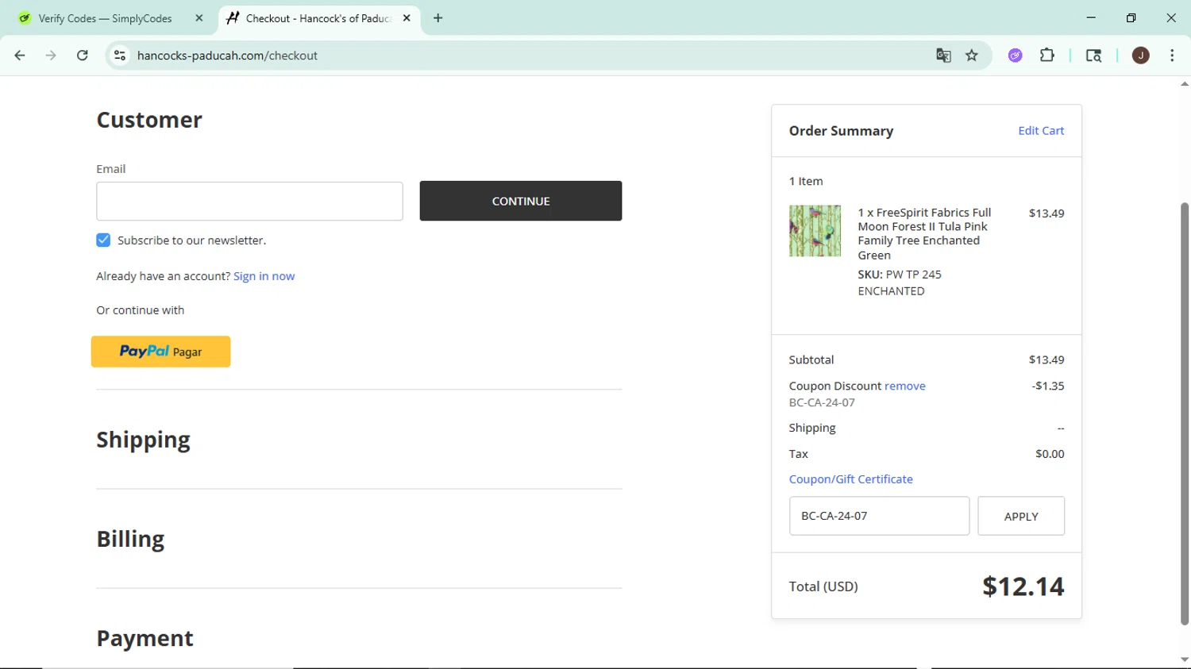The width and height of the screenshot is (1191, 669).
Task: Click the coupon code input field
Action: (x=879, y=516)
